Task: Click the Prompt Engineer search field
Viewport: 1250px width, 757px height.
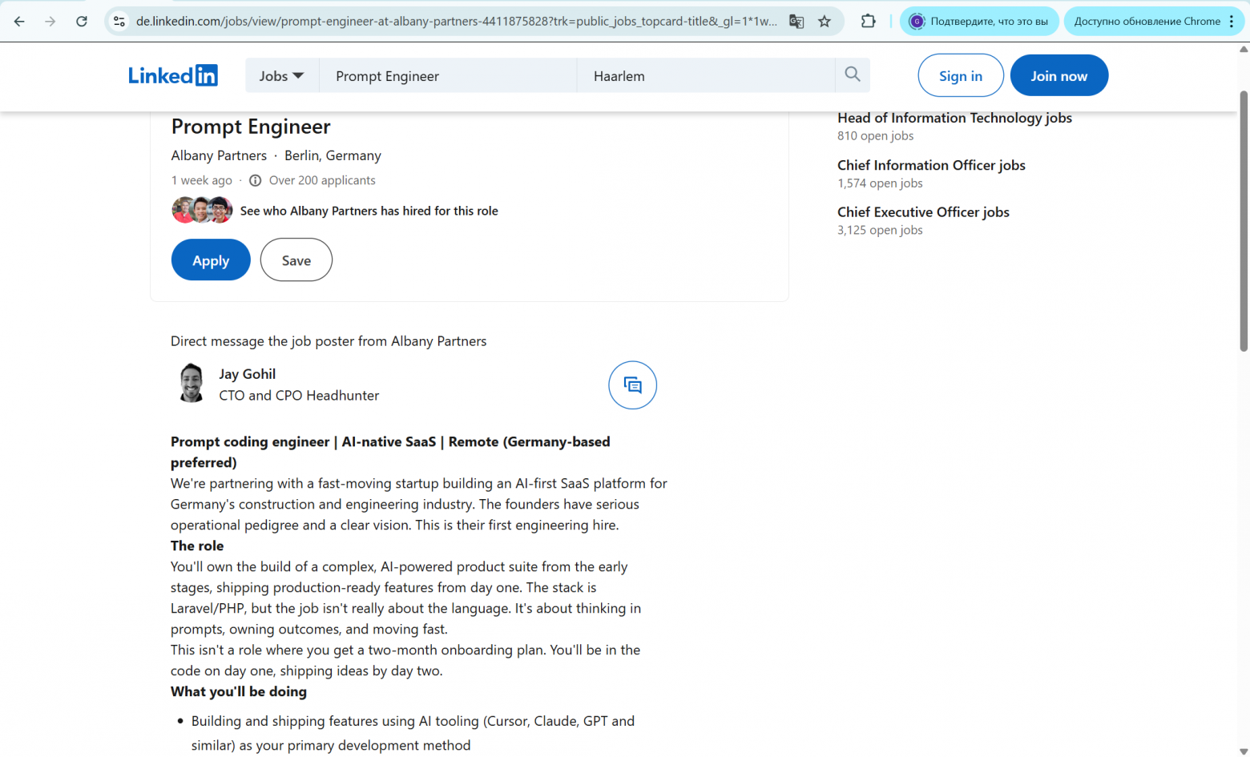Action: [448, 75]
